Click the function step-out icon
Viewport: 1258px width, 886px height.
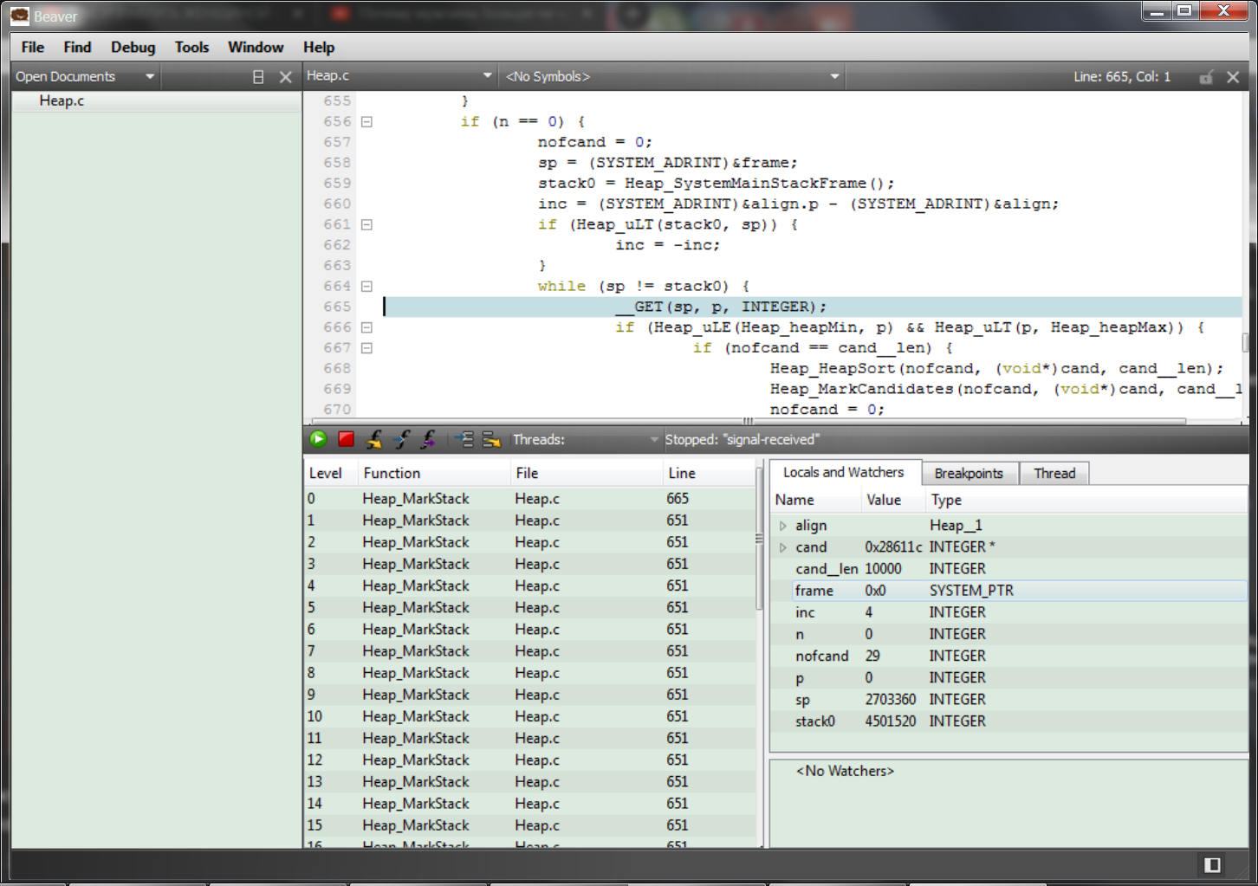428,439
